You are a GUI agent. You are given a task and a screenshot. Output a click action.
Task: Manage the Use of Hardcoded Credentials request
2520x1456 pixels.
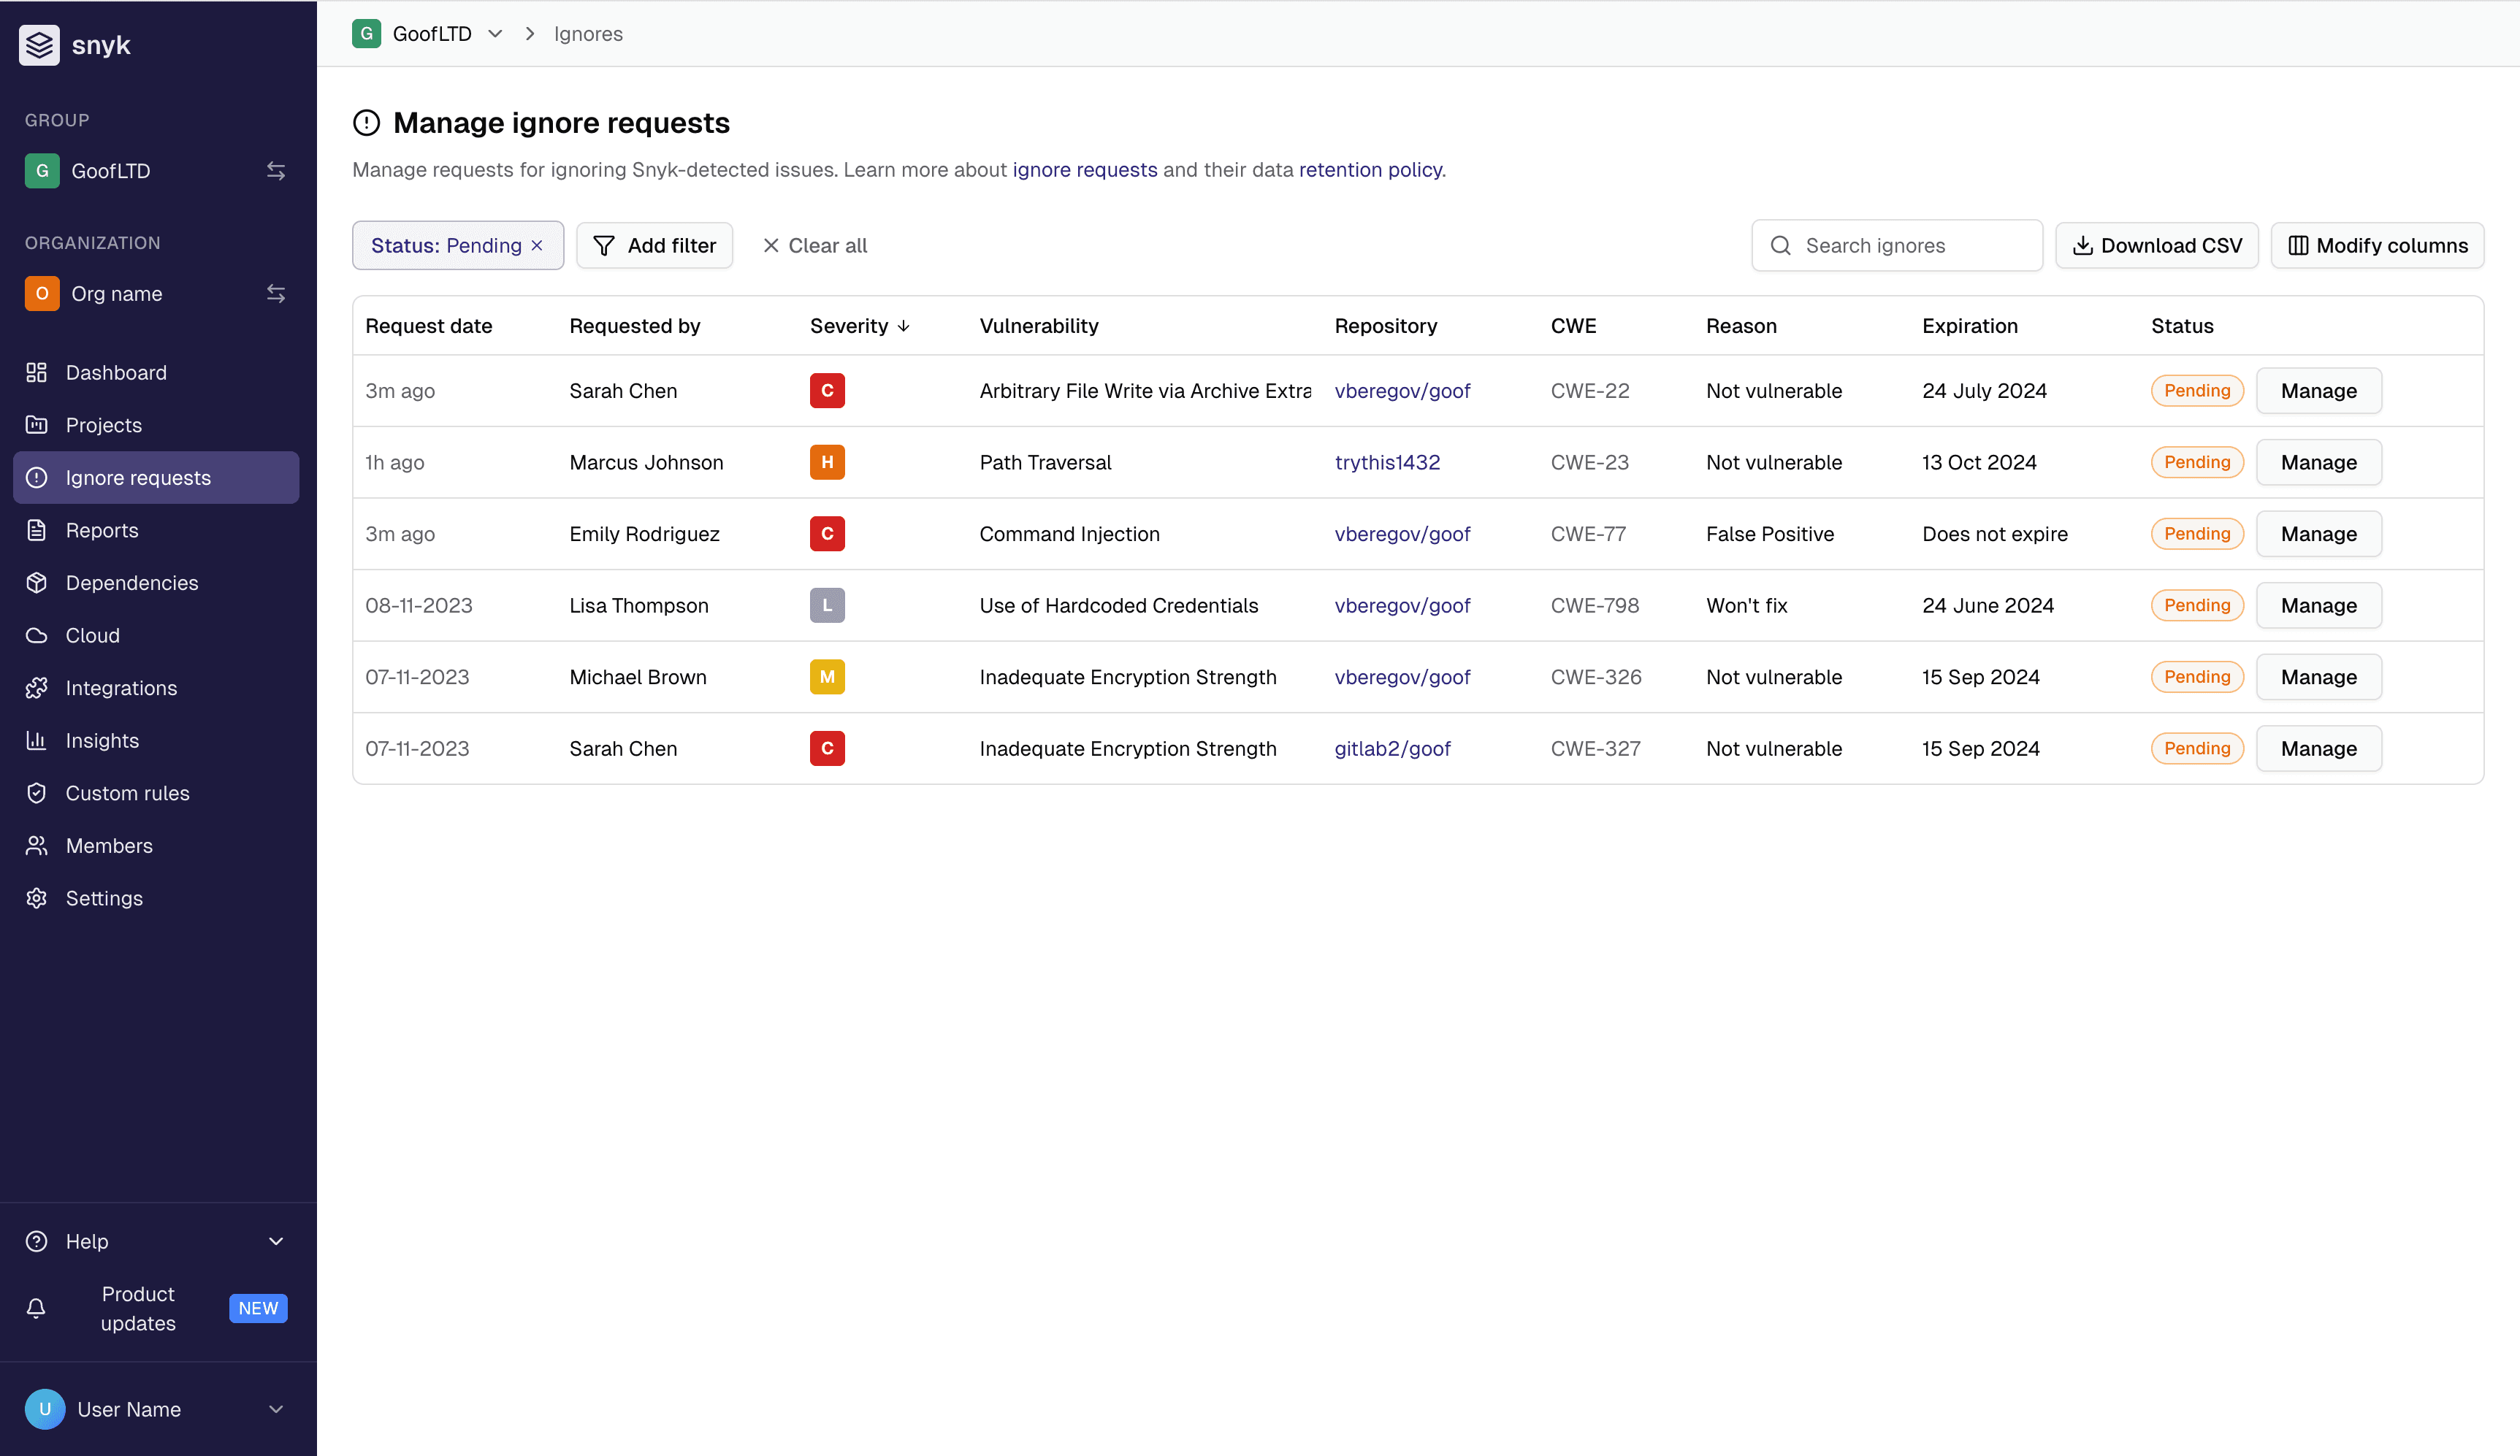point(2319,606)
